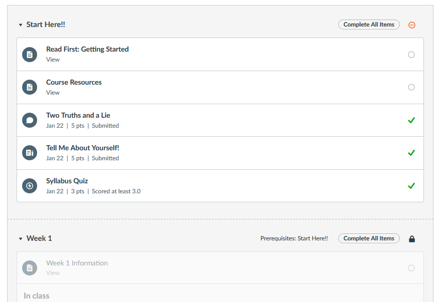Click the green checkmark for Syllabus Quiz
The width and height of the screenshot is (439, 302).
click(411, 186)
